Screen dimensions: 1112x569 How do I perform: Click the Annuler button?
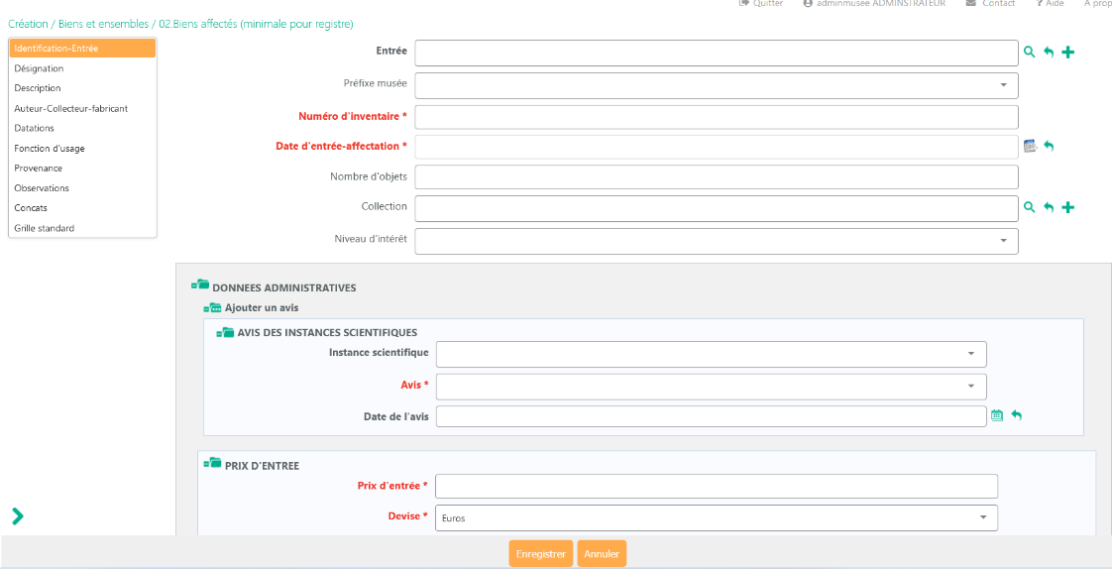[x=602, y=554]
